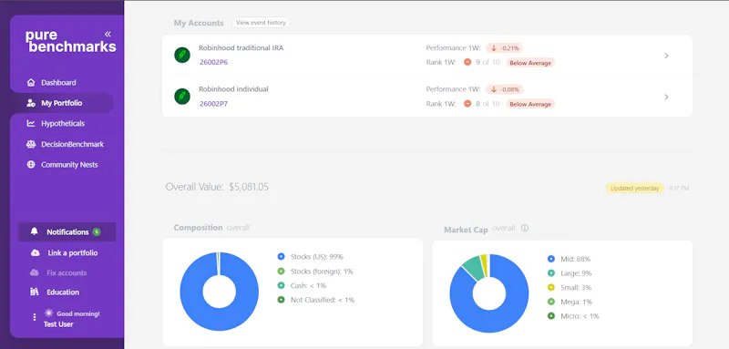Click My Accounts heading
Screen dimensions: 729x349
(199, 23)
